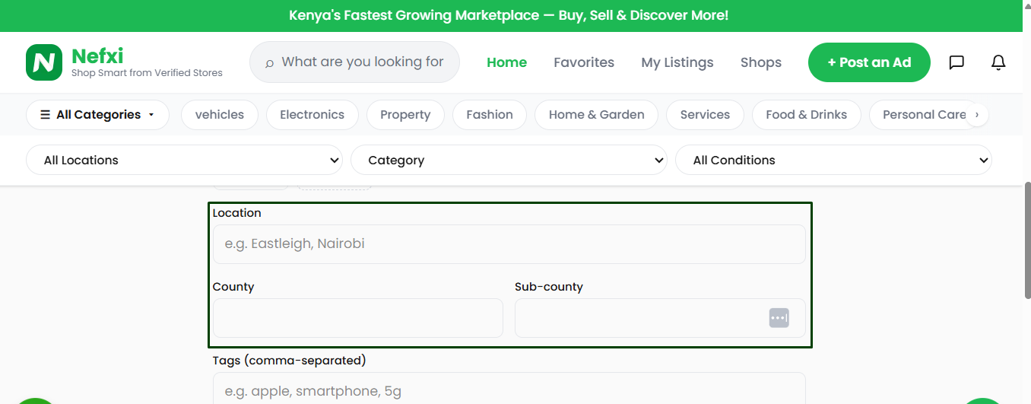
Task: Open the Shops page
Action: point(761,62)
